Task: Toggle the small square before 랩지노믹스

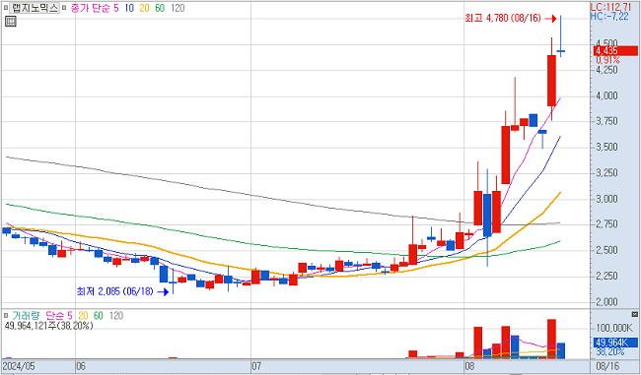Action: pyautogui.click(x=5, y=8)
